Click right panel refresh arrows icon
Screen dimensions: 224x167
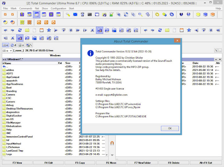(160, 30)
